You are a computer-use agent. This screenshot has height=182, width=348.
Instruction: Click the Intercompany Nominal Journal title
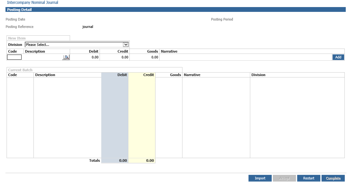click(33, 3)
